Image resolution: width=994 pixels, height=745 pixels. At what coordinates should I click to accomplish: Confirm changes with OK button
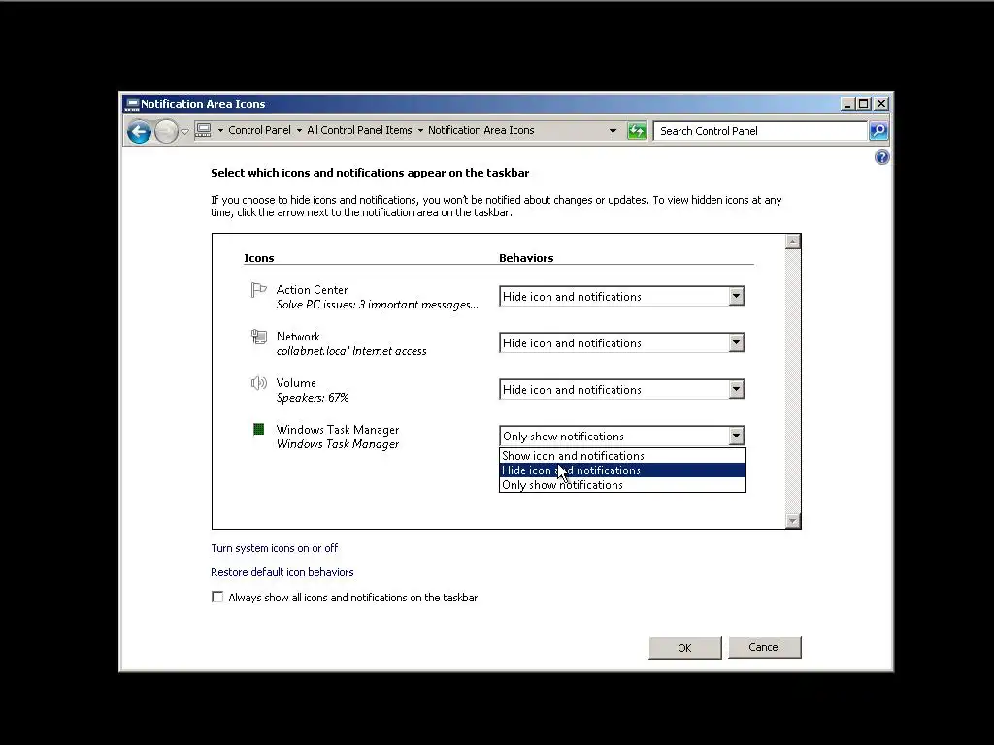[x=684, y=647]
